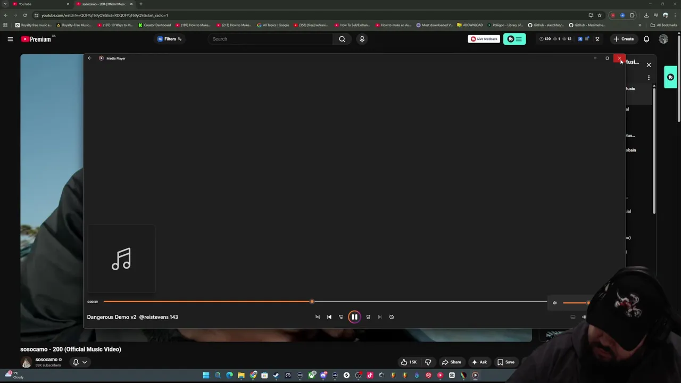Open the Xbox app from the taskbar
This screenshot has width=681, height=383.
311,376
